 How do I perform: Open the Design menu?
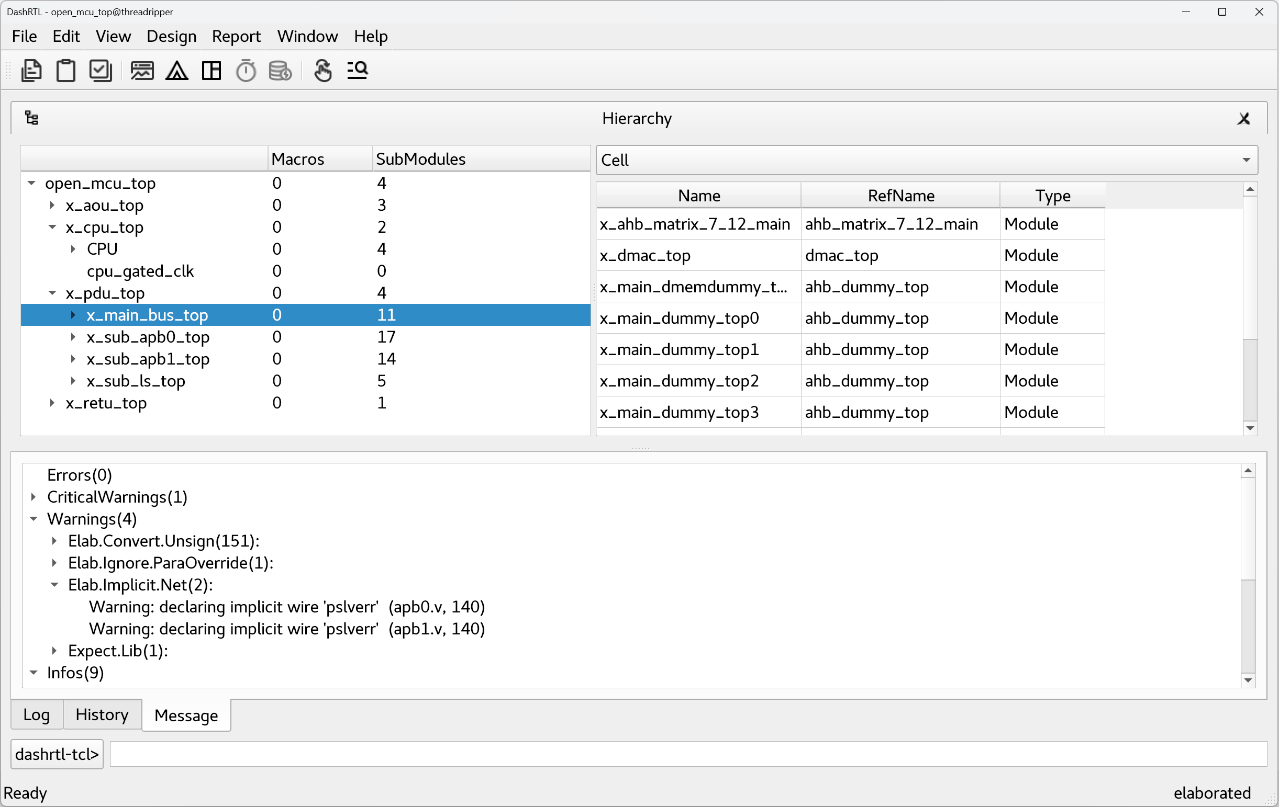[x=171, y=36]
